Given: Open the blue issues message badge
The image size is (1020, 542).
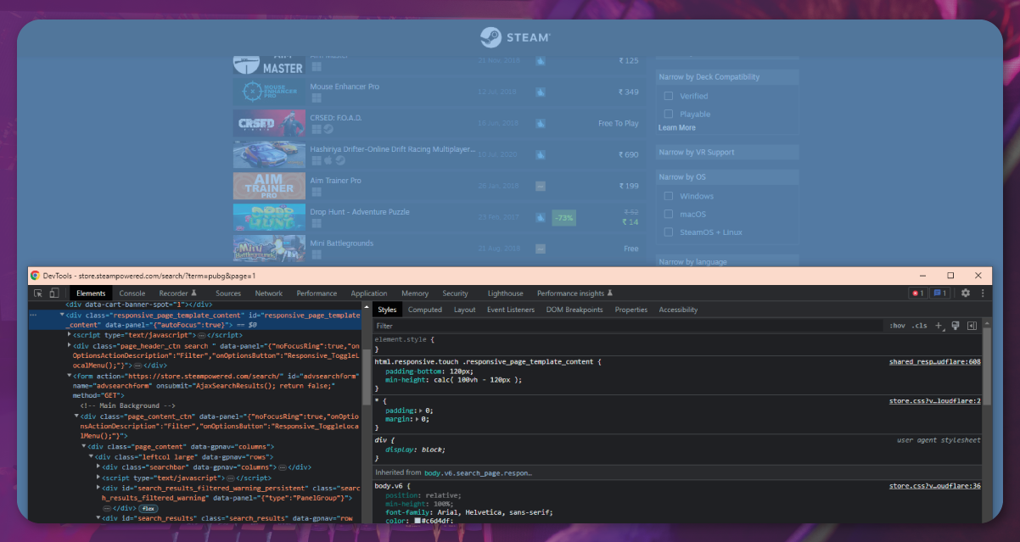Looking at the screenshot, I should [940, 293].
